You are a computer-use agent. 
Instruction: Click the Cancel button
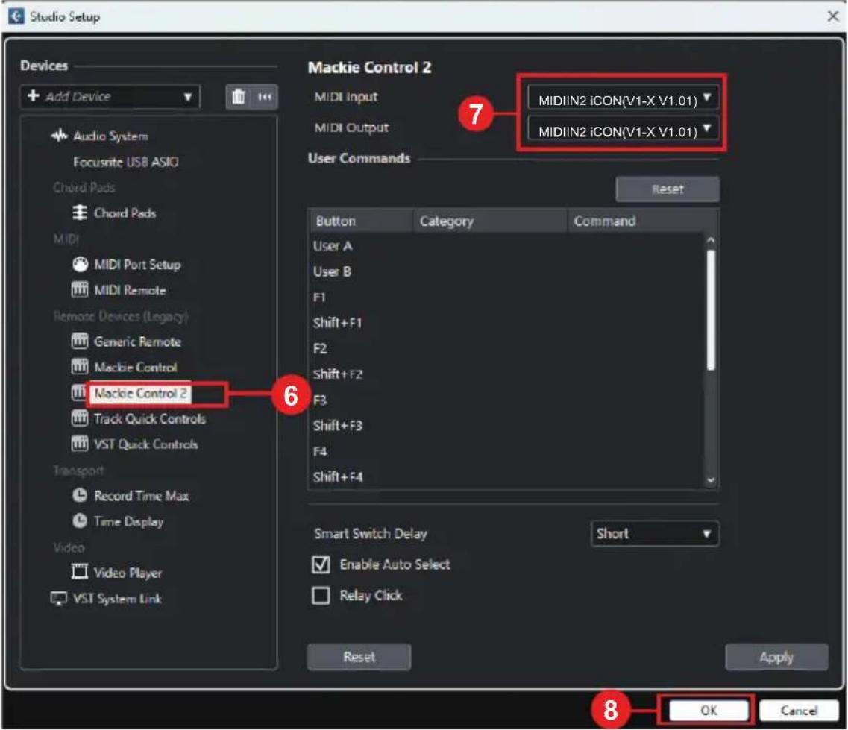pyautogui.click(x=799, y=710)
